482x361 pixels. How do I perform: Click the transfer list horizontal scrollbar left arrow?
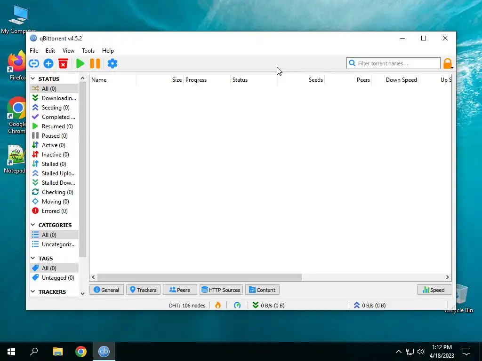(94, 277)
